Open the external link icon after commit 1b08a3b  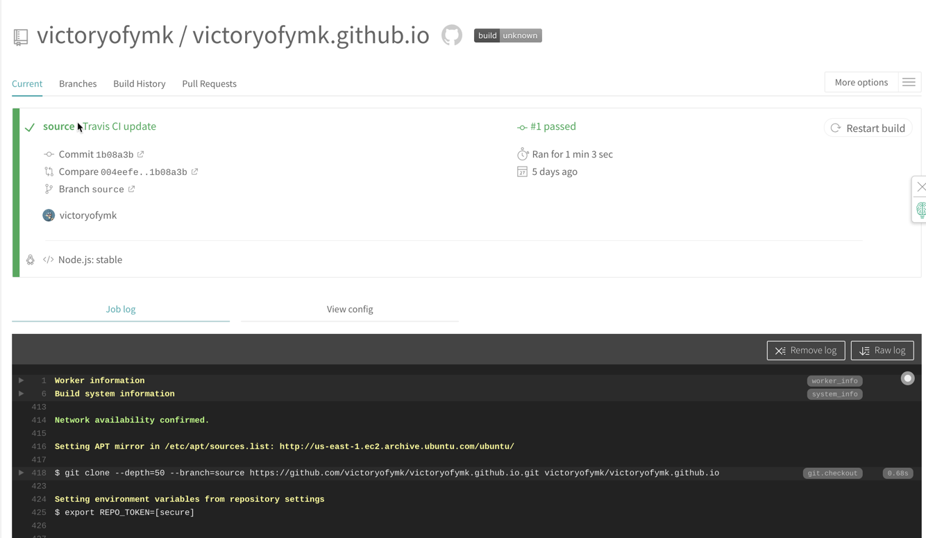(x=140, y=154)
